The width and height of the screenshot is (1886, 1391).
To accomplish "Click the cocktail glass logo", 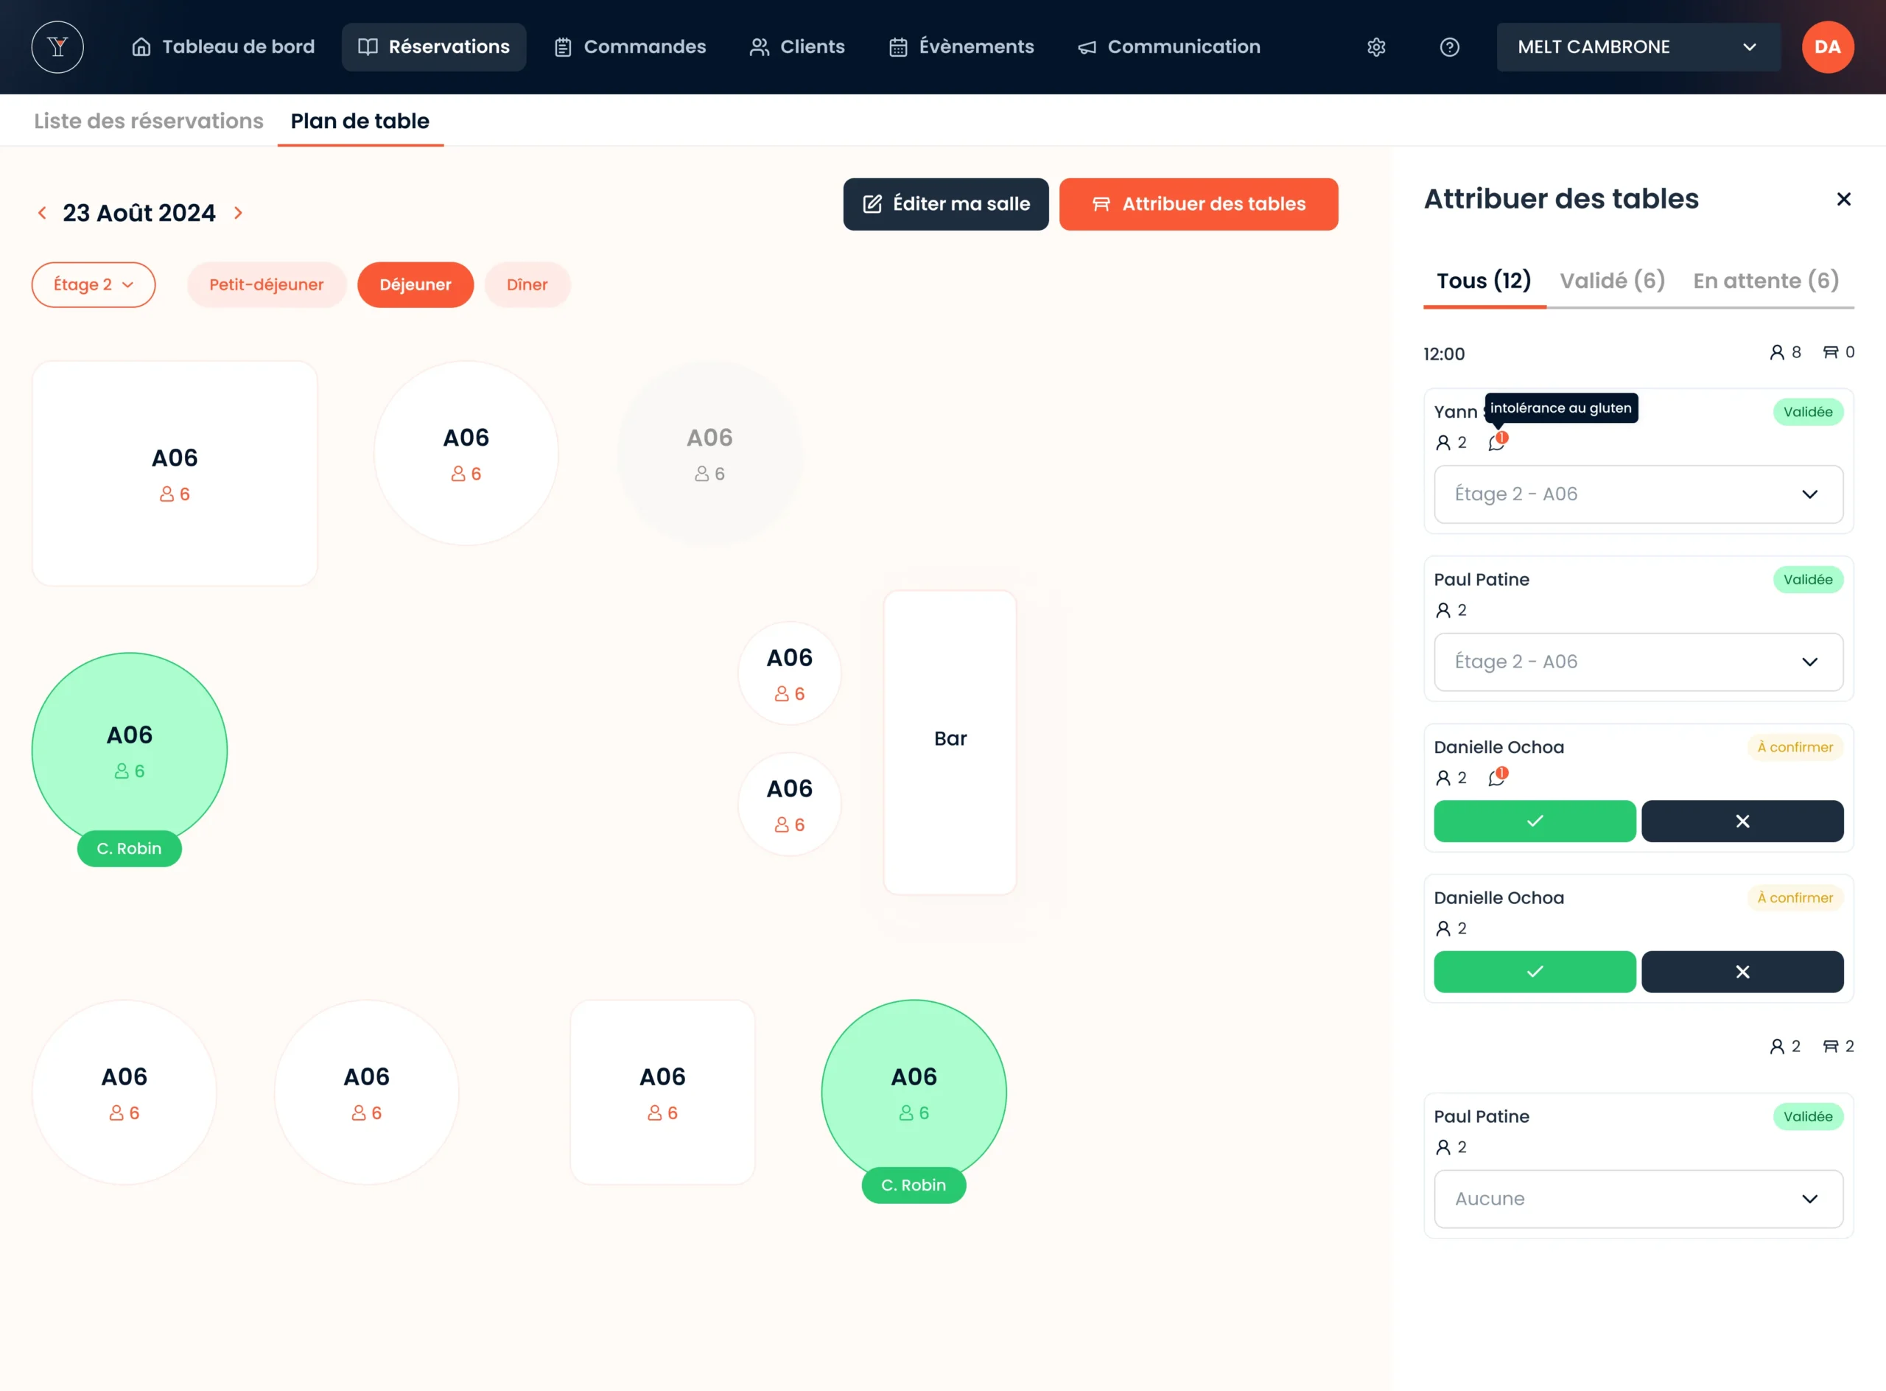I will pyautogui.click(x=57, y=47).
